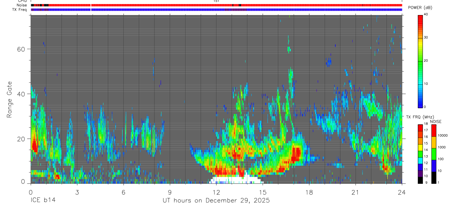Click the red Noise strip above the plot
Screen dimensions: 452x208
point(216,5)
